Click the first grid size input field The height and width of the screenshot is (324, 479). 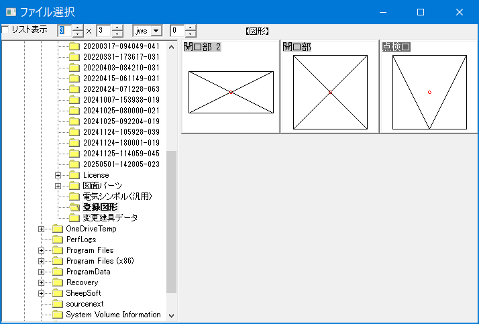pyautogui.click(x=65, y=31)
